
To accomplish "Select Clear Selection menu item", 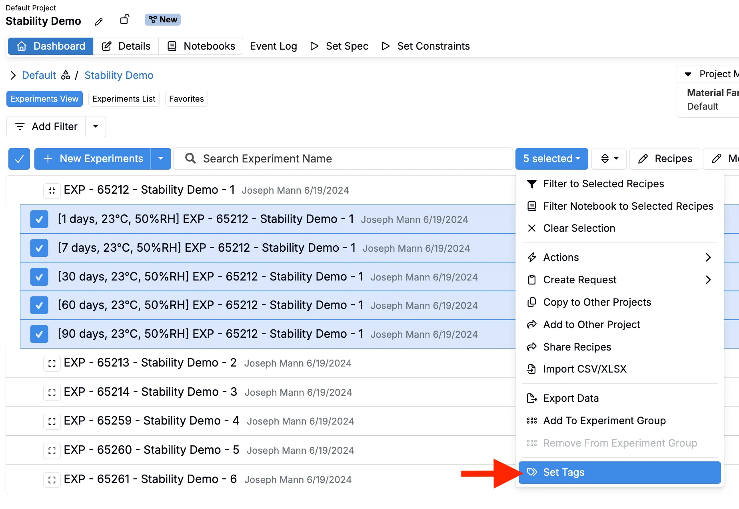I will point(619,228).
